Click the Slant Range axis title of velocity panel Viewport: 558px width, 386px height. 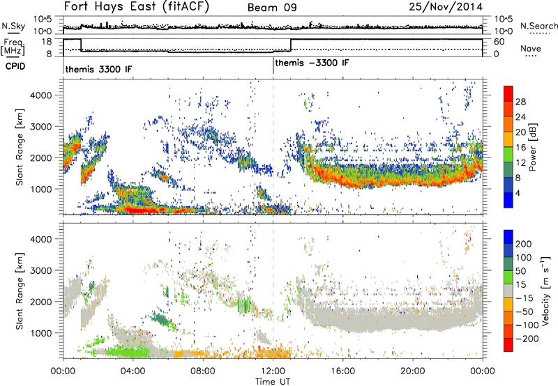click(20, 291)
